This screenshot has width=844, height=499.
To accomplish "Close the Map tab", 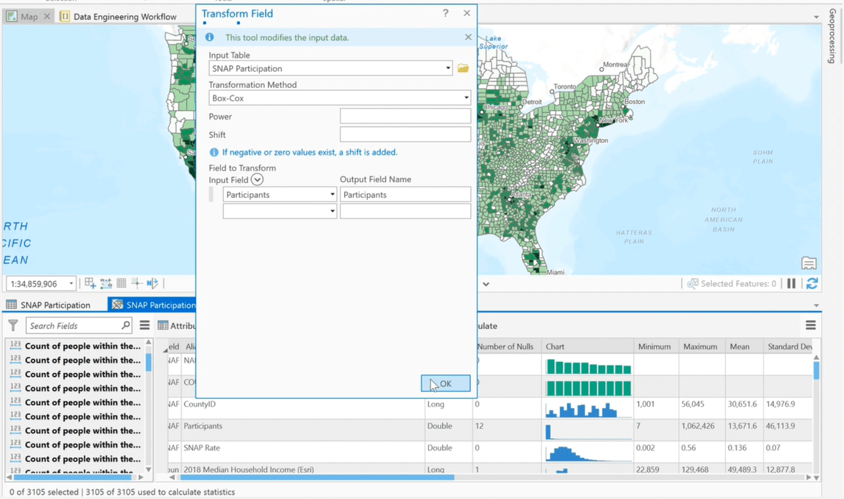I will [47, 16].
